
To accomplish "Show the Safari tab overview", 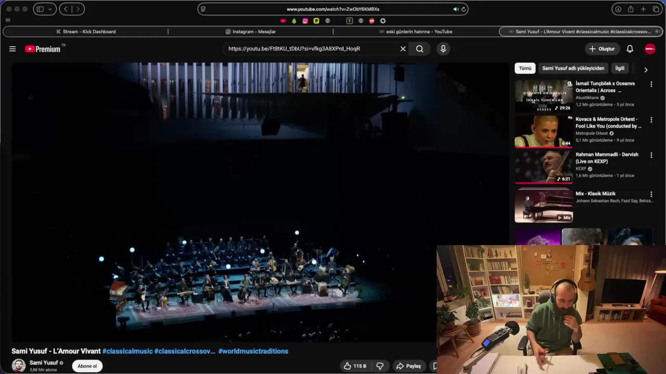I will click(x=656, y=9).
